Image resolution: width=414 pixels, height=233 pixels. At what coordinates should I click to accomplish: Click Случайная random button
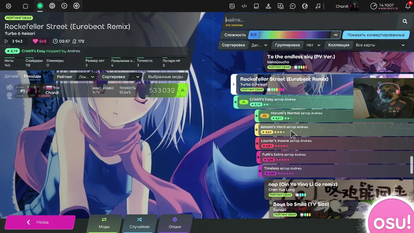pyautogui.click(x=139, y=223)
